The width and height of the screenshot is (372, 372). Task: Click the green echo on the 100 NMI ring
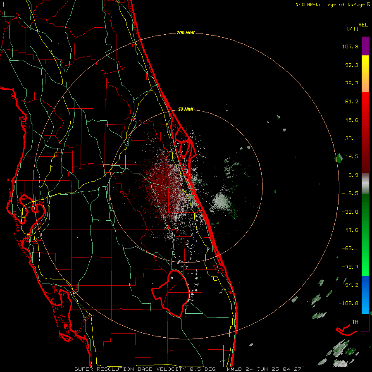click(339, 158)
